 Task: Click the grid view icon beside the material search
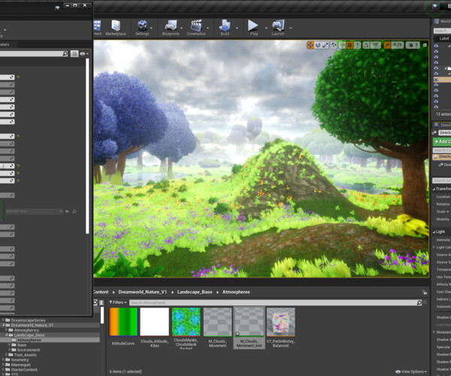[74, 54]
